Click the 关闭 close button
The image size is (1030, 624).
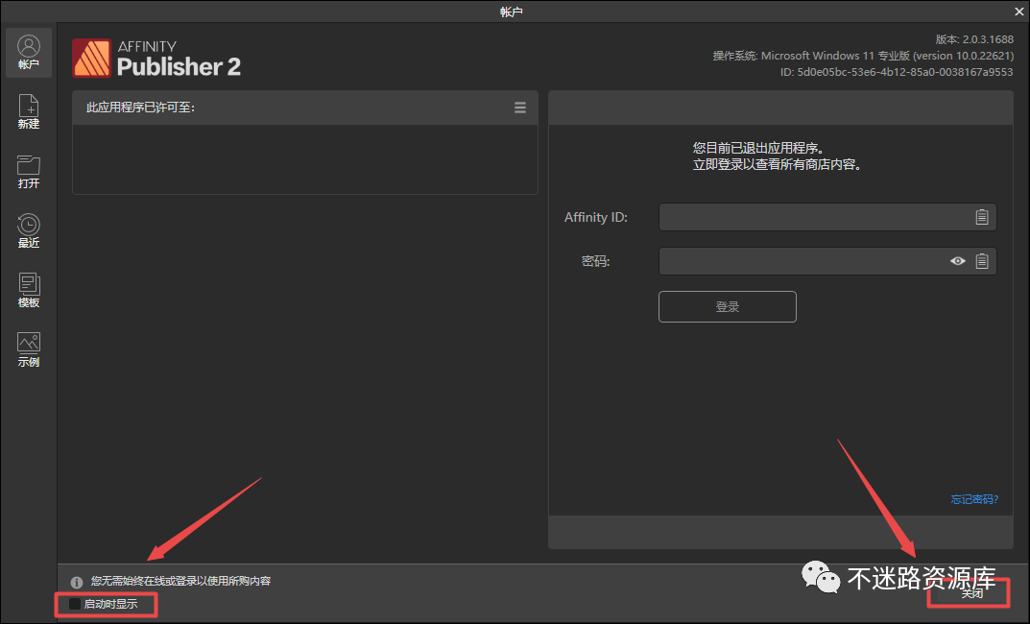[x=971, y=593]
